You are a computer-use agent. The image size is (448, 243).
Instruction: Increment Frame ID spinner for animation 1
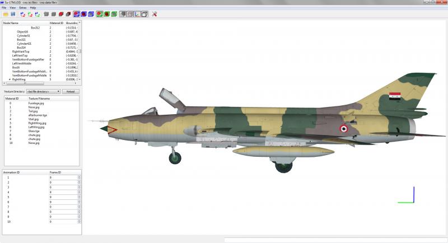[79, 176]
